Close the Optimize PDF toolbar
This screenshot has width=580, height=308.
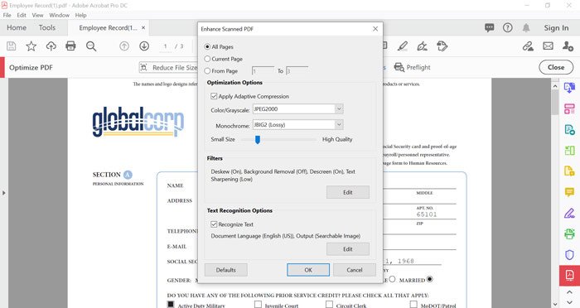(556, 67)
